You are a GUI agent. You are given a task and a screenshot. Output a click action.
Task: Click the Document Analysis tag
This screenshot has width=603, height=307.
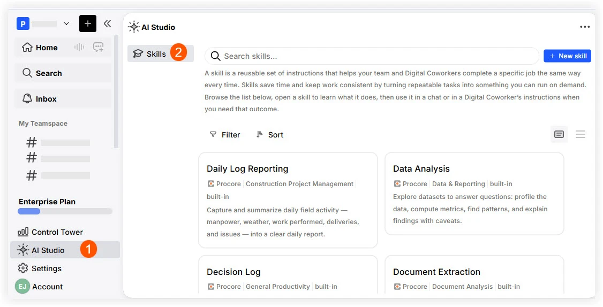[x=462, y=287]
